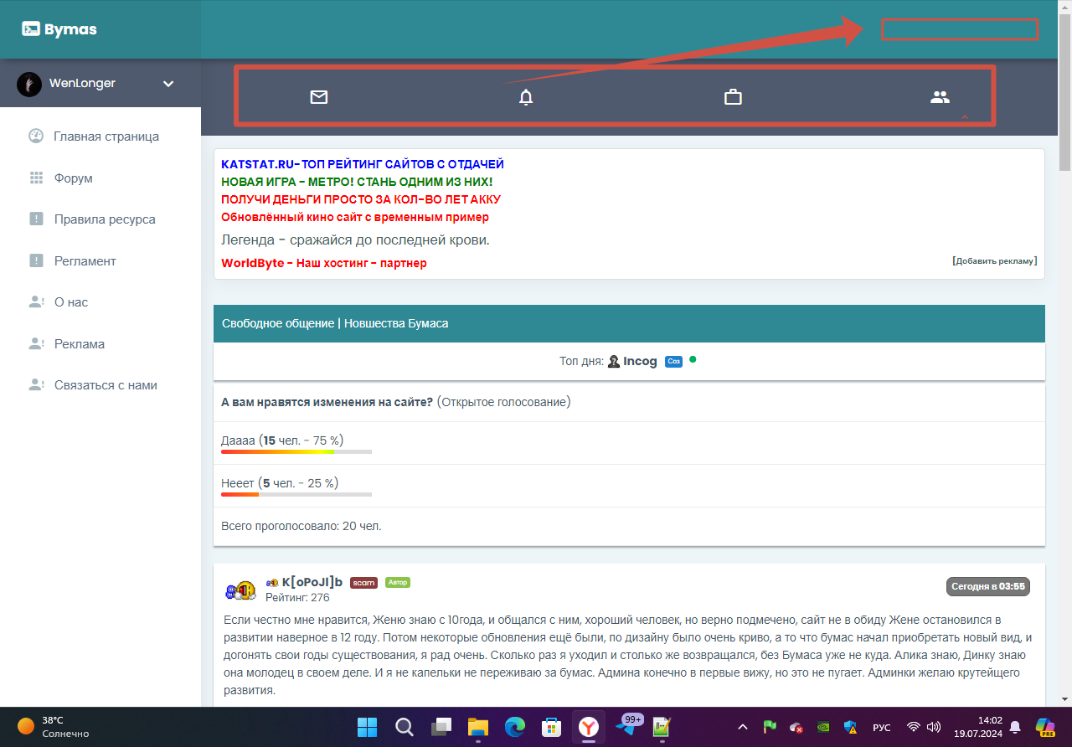Open the users group icon
1072x747 pixels.
click(x=940, y=97)
